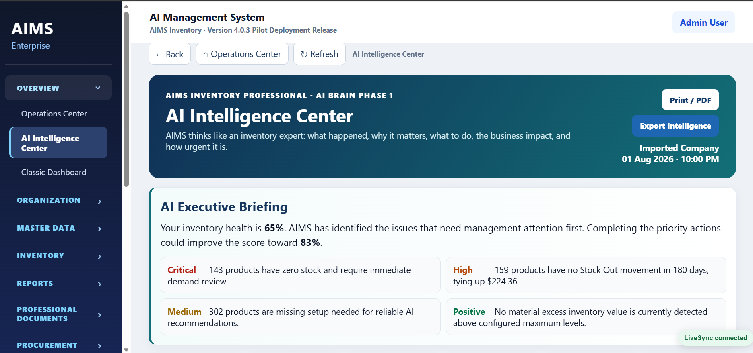Click the High no Stock Out card
This screenshot has width=753, height=353.
[586, 275]
